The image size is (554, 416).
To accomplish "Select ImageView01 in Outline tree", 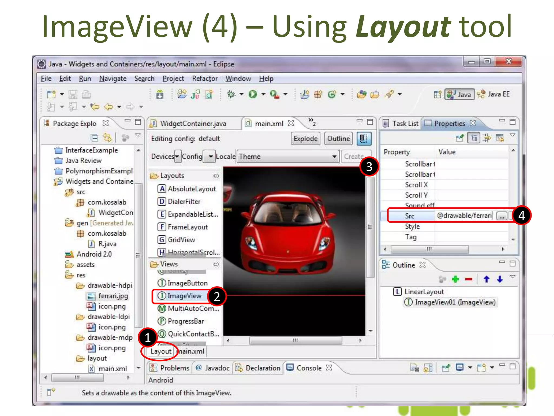I will coord(450,302).
